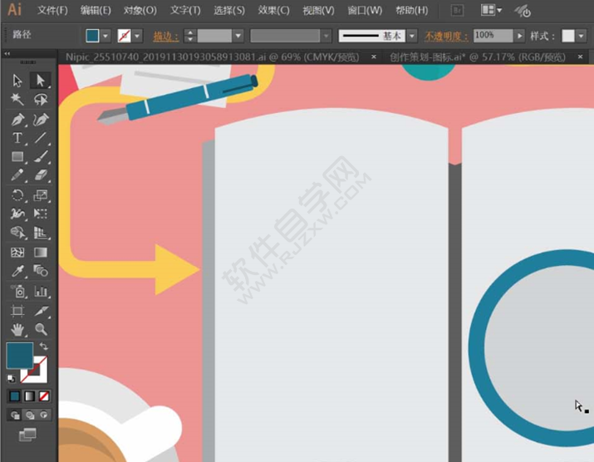
Task: Expand the opacity slider arrow
Action: 520,36
